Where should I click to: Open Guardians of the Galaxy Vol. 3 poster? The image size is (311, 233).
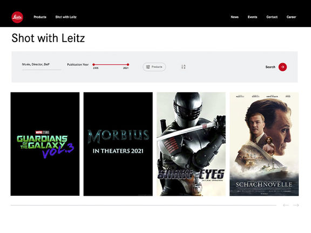pos(45,144)
